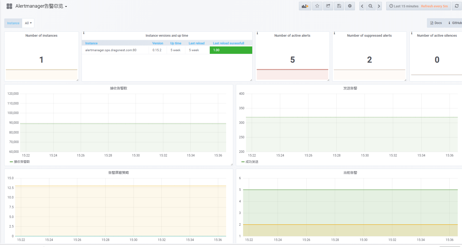
Task: Refresh the dashboard now
Action: [x=457, y=6]
